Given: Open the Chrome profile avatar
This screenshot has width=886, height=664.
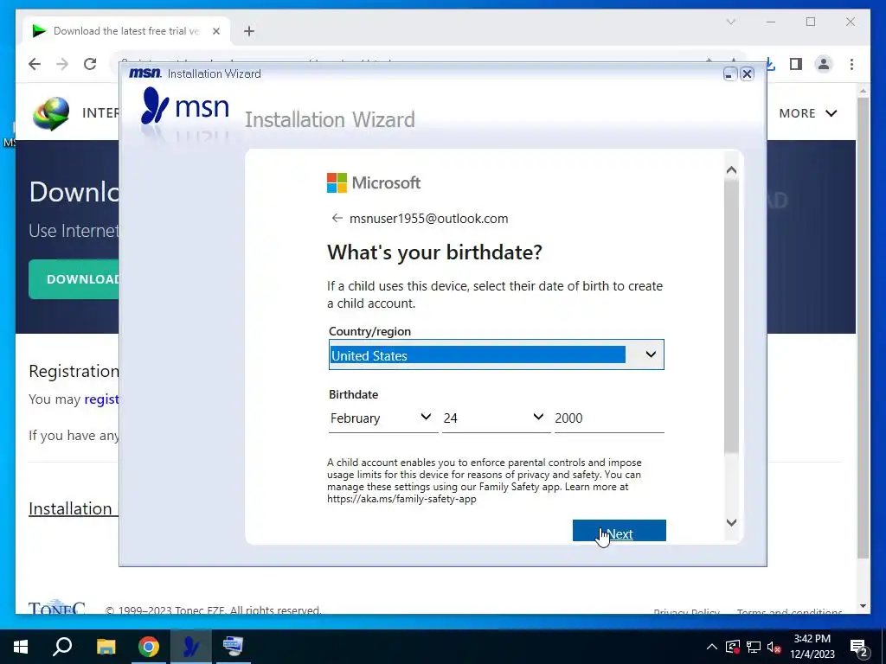Looking at the screenshot, I should click(x=824, y=64).
